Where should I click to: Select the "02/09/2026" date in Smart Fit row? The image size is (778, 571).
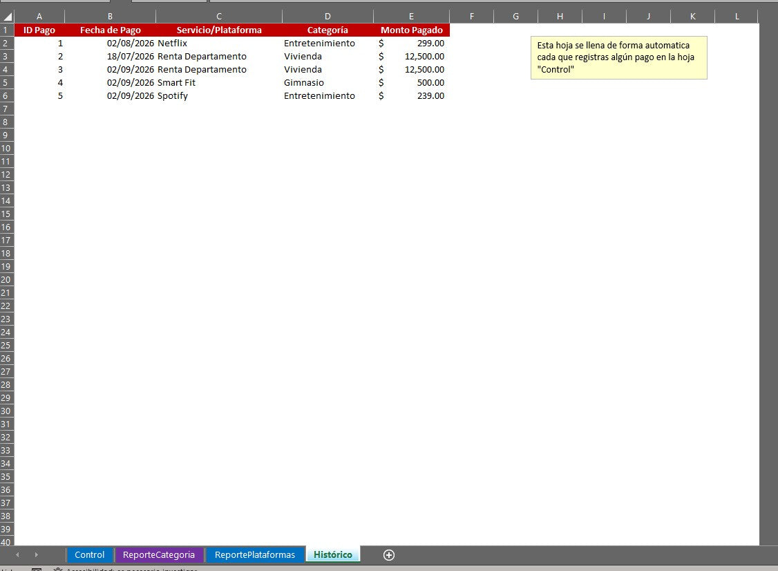point(110,82)
